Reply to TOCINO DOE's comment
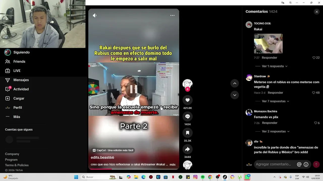The width and height of the screenshot is (323, 181). click(270, 58)
